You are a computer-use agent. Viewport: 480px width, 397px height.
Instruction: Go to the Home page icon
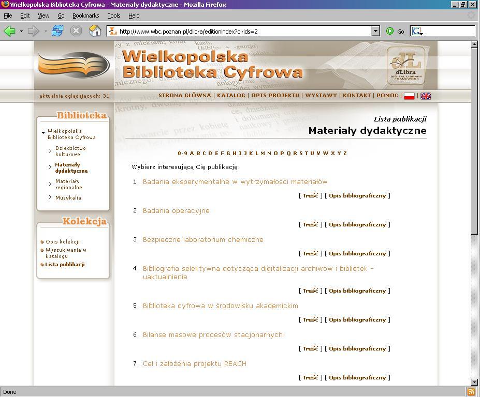pyautogui.click(x=95, y=31)
